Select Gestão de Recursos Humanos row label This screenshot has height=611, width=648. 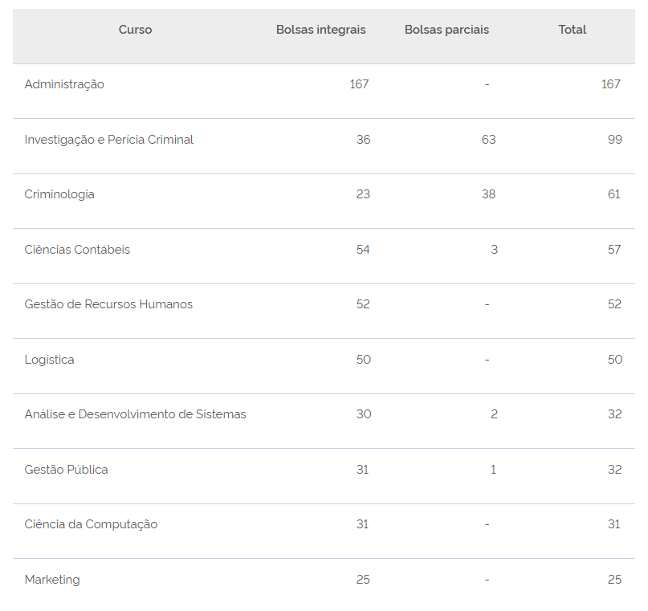pos(108,304)
